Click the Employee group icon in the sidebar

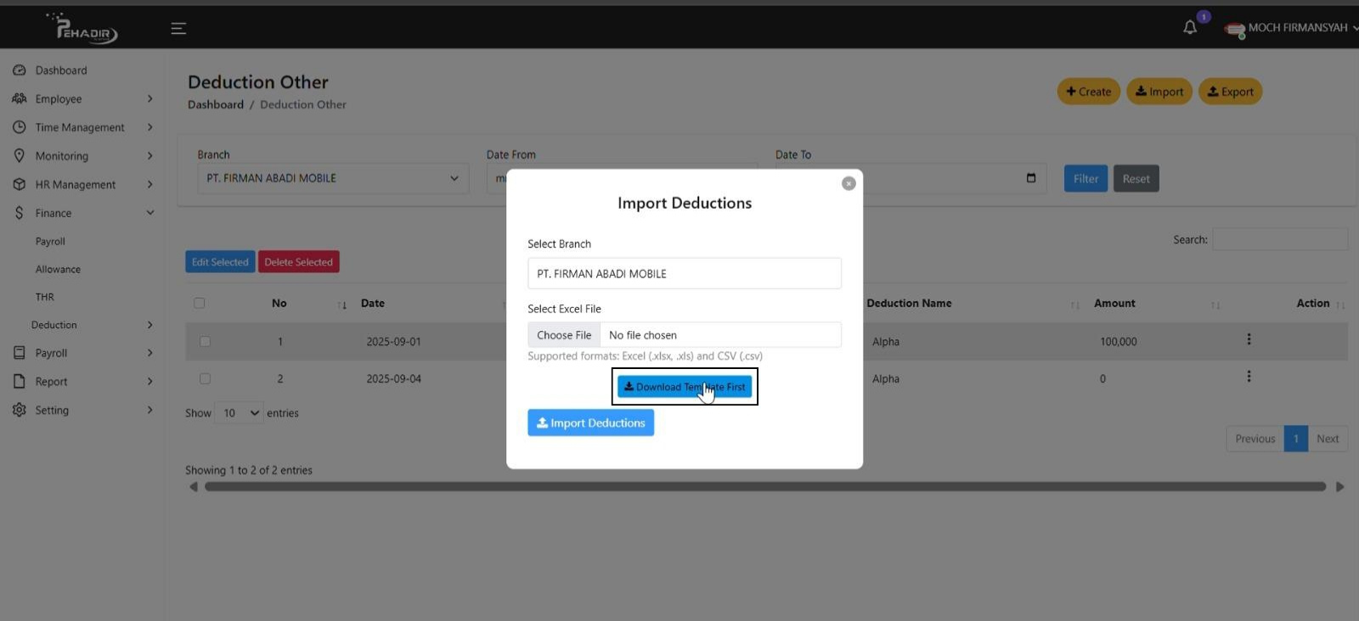point(20,98)
